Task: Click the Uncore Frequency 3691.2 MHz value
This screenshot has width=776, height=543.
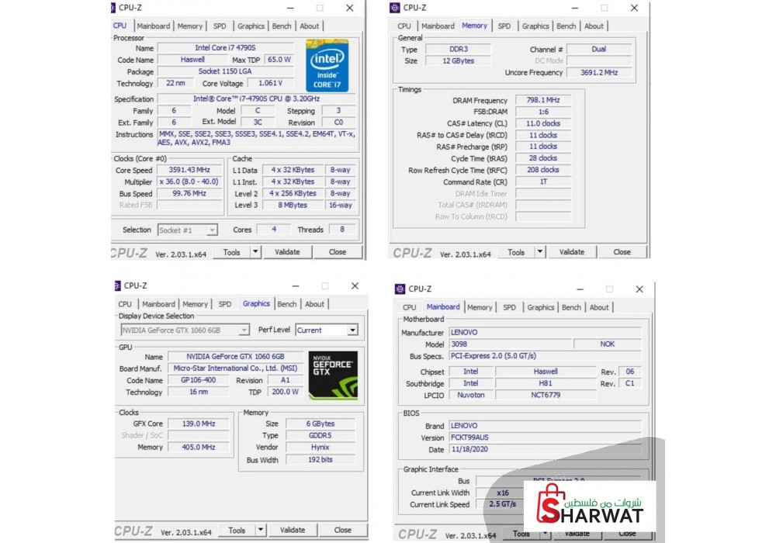Action: pos(599,72)
